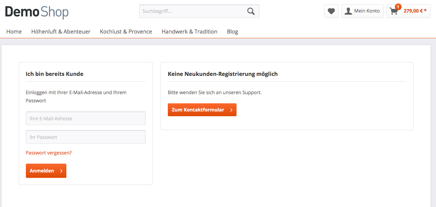
Task: Click the Passwort vergessen link
Action: pyautogui.click(x=48, y=153)
